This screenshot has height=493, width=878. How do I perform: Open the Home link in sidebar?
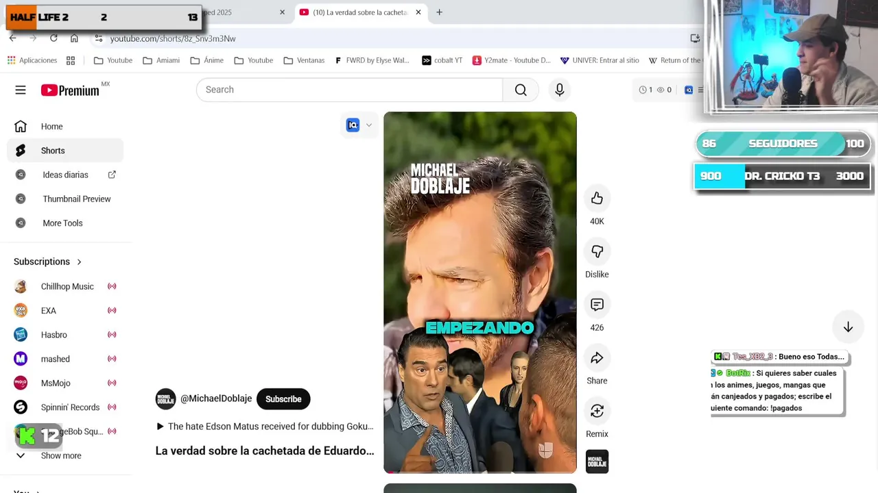65,127
